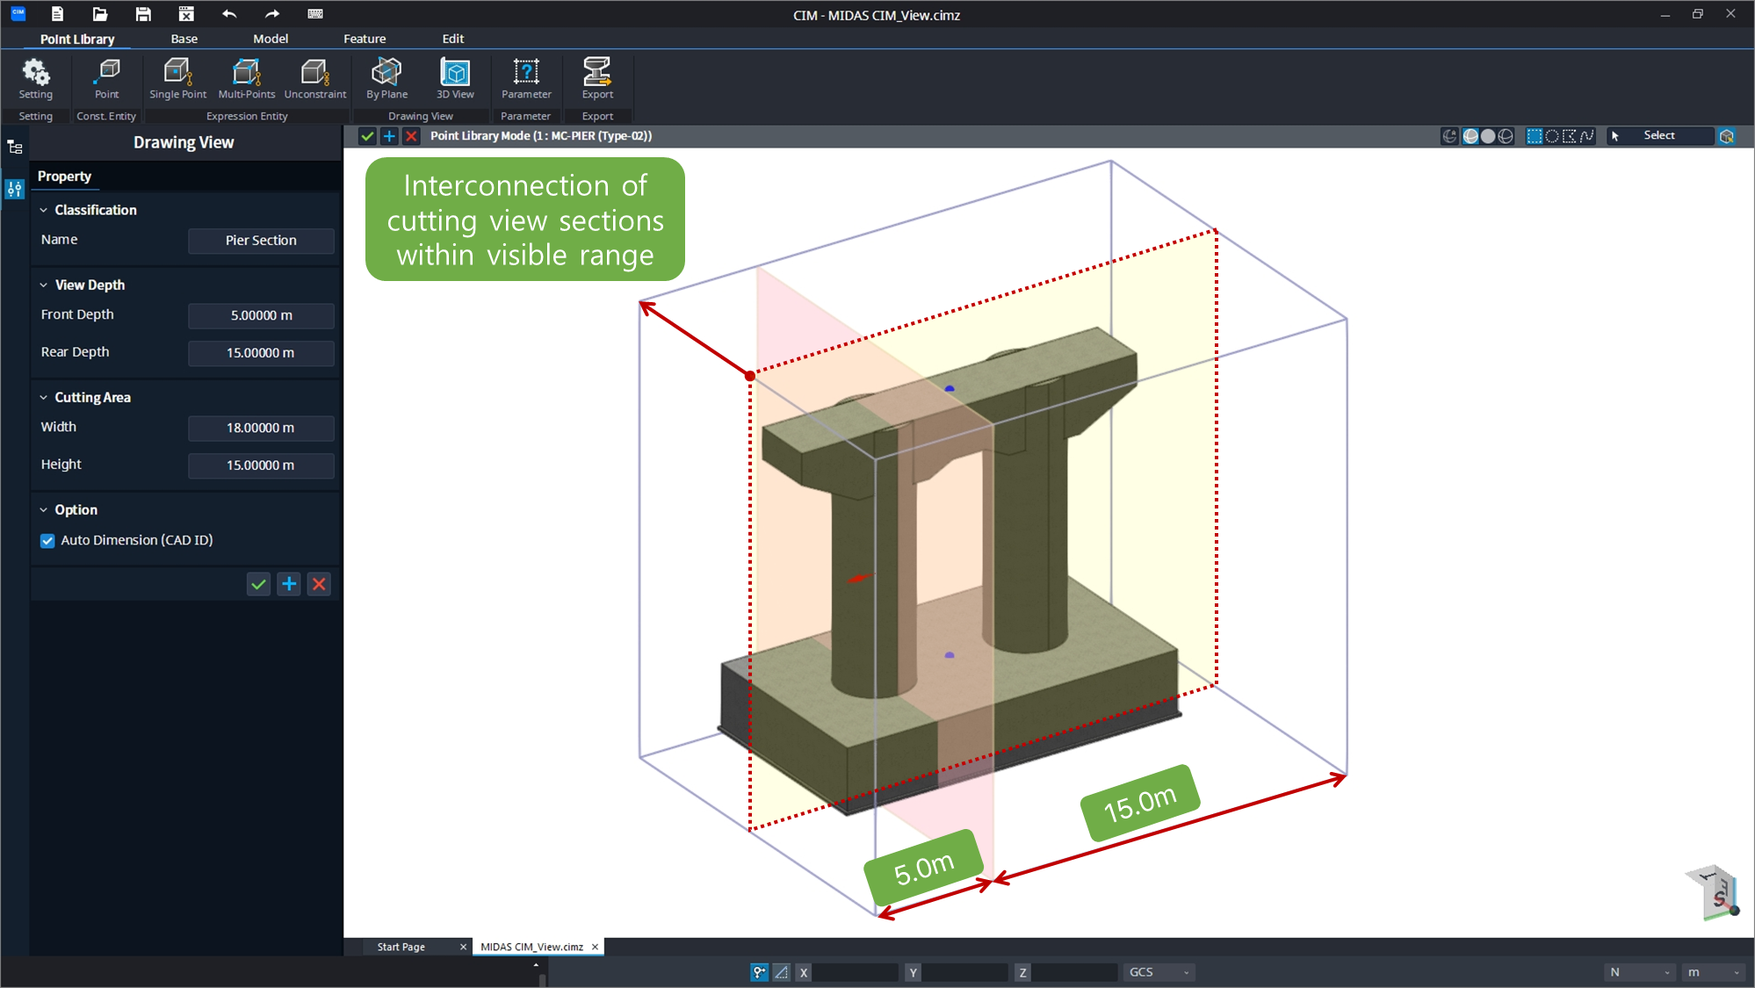Toggle solid shaded display mode
Image resolution: width=1755 pixels, height=988 pixels.
tap(1488, 136)
